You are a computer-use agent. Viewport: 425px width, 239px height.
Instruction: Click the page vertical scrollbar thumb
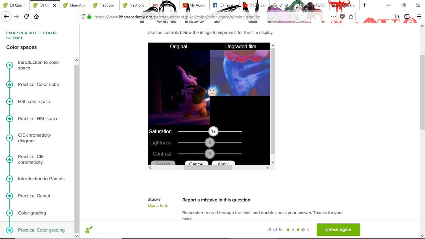pyautogui.click(x=422, y=92)
